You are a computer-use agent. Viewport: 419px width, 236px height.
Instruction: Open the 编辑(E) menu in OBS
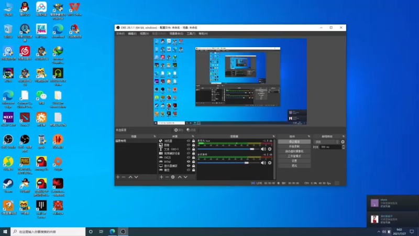pyautogui.click(x=132, y=34)
